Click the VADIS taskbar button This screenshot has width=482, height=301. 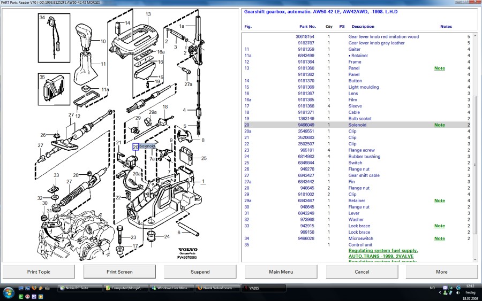[x=263, y=288]
